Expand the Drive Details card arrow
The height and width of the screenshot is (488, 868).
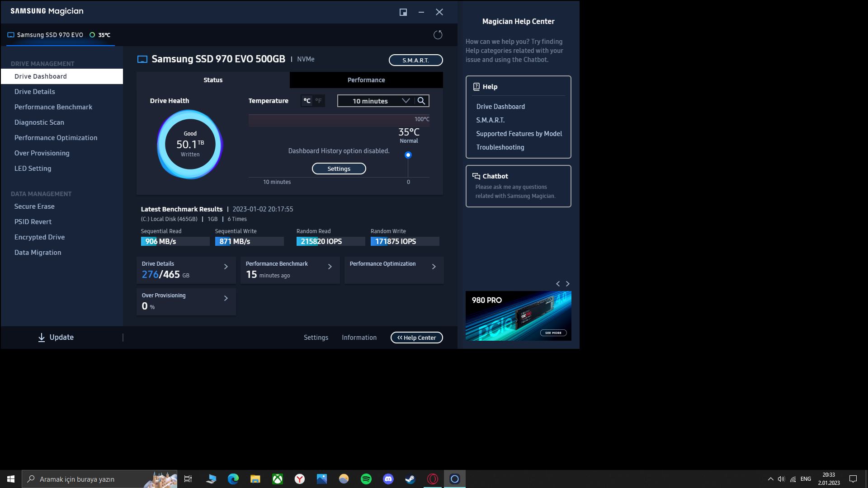click(226, 267)
